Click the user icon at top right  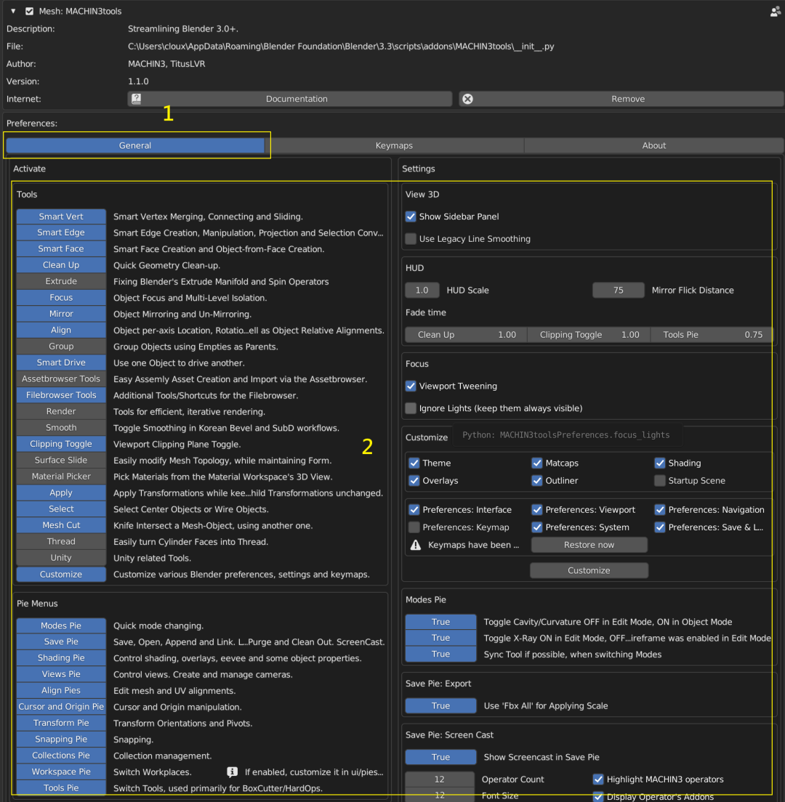click(x=776, y=11)
